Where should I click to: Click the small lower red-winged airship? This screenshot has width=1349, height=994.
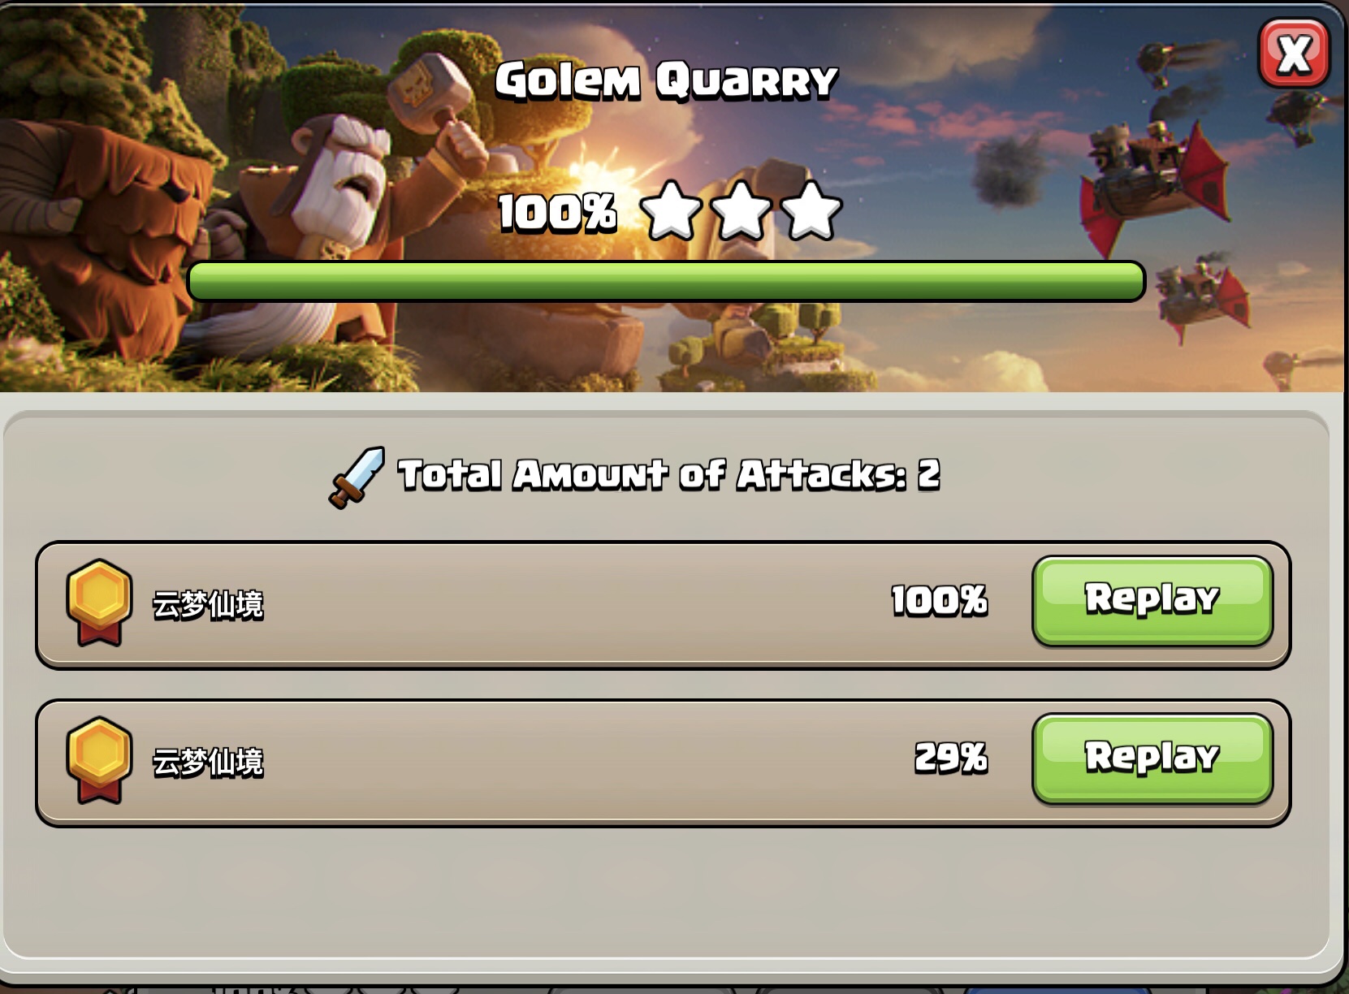[x=1202, y=294]
